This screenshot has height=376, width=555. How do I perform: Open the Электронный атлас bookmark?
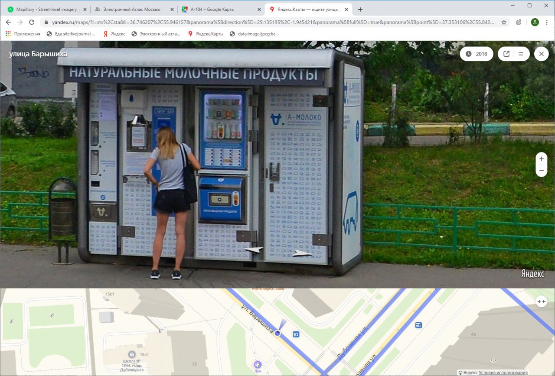click(x=157, y=33)
